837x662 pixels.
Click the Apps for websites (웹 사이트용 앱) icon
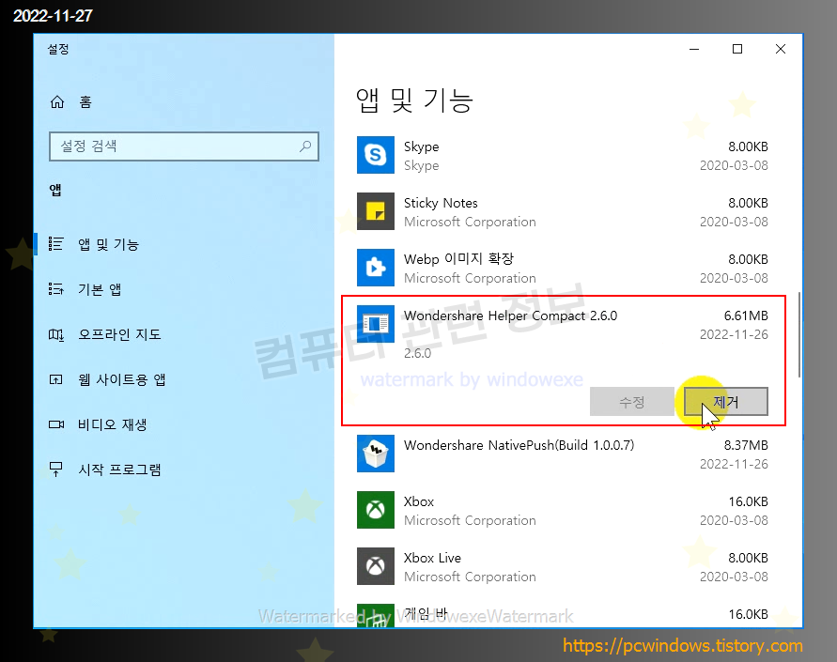(x=56, y=379)
